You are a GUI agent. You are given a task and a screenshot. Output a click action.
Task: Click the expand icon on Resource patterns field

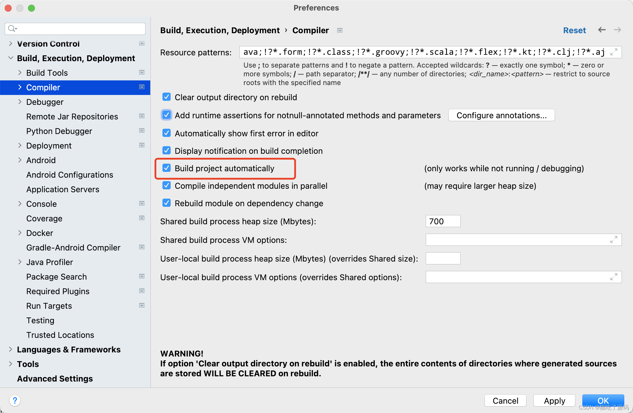click(x=614, y=52)
